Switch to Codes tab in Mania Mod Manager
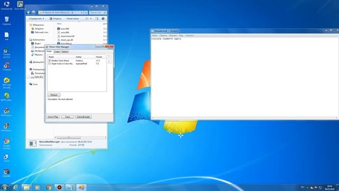This screenshot has height=191, width=339. coord(57,51)
